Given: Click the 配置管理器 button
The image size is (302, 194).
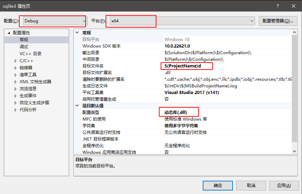Looking at the screenshot, I should click(x=278, y=21).
